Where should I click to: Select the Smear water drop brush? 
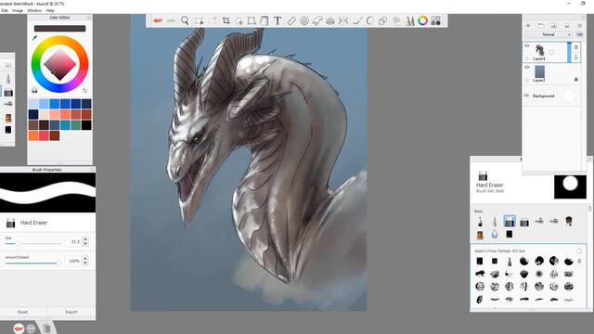click(x=495, y=234)
